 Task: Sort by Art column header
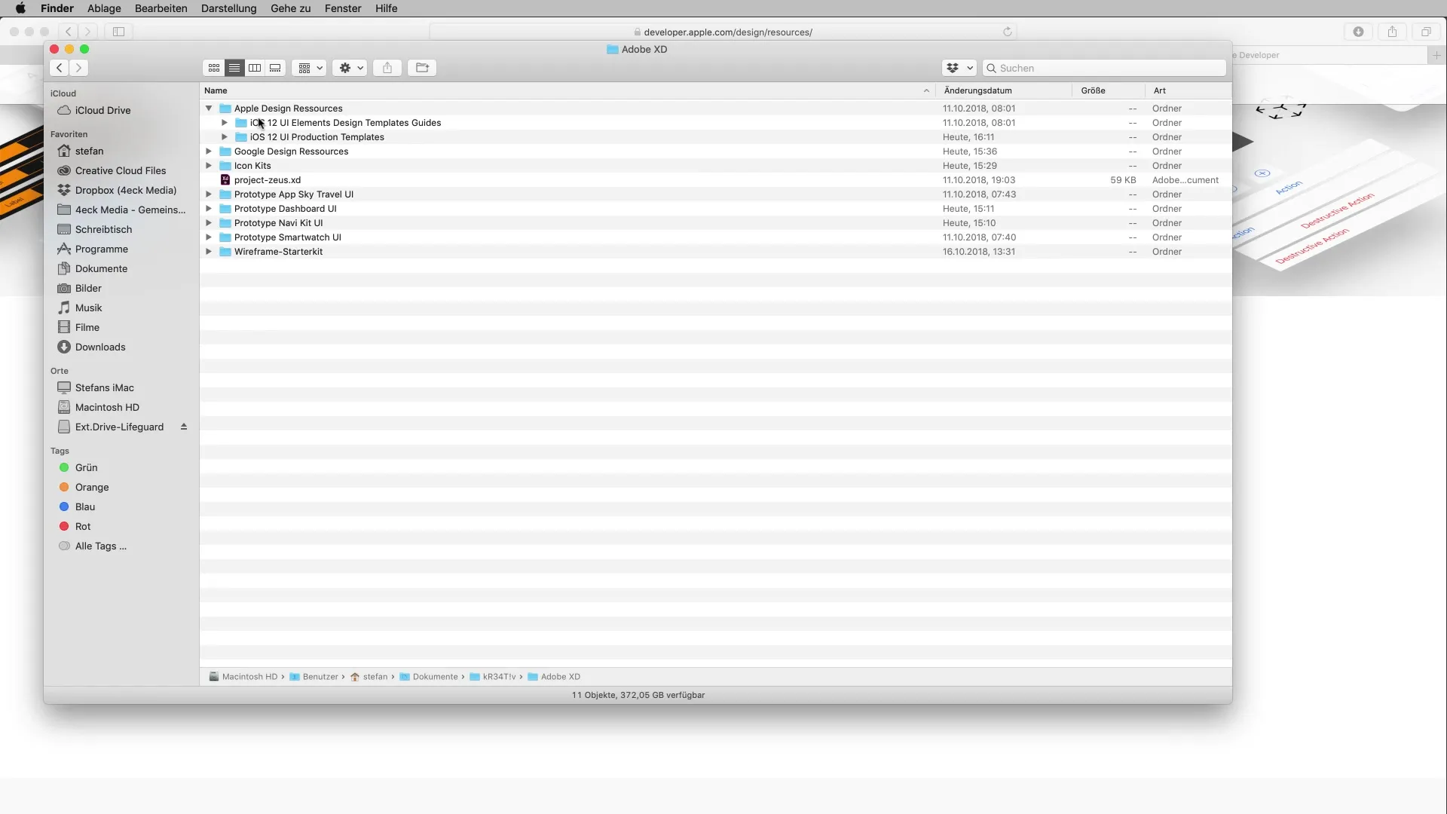(1188, 90)
